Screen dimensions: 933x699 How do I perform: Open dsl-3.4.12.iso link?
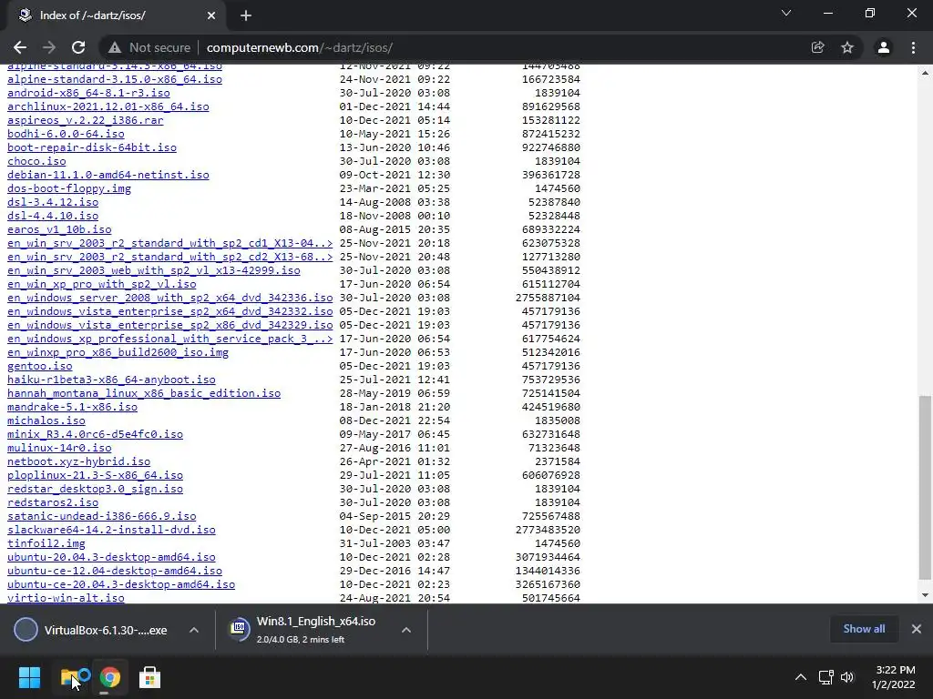click(x=53, y=202)
